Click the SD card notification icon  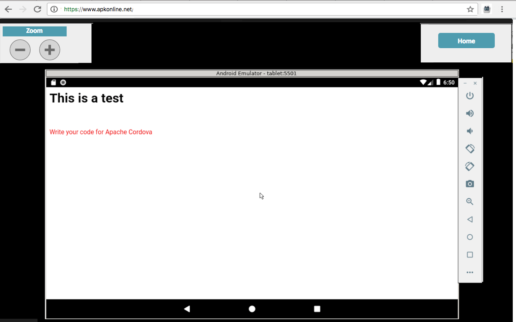(53, 83)
